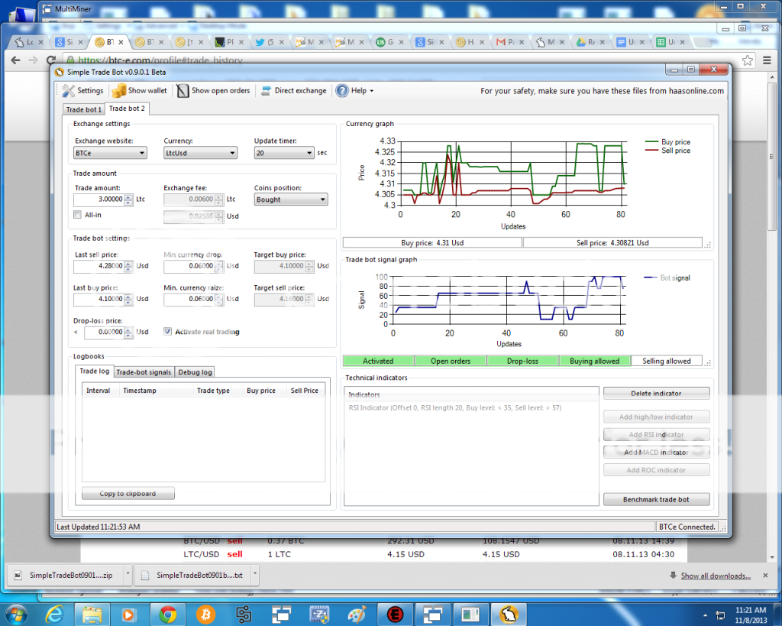Click the Delete indicator button
Viewport: 782px width, 626px height.
(656, 394)
